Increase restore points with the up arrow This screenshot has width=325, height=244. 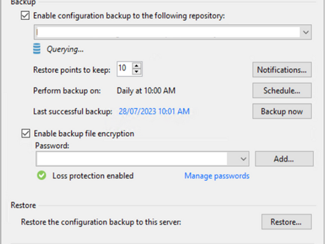[x=137, y=66]
